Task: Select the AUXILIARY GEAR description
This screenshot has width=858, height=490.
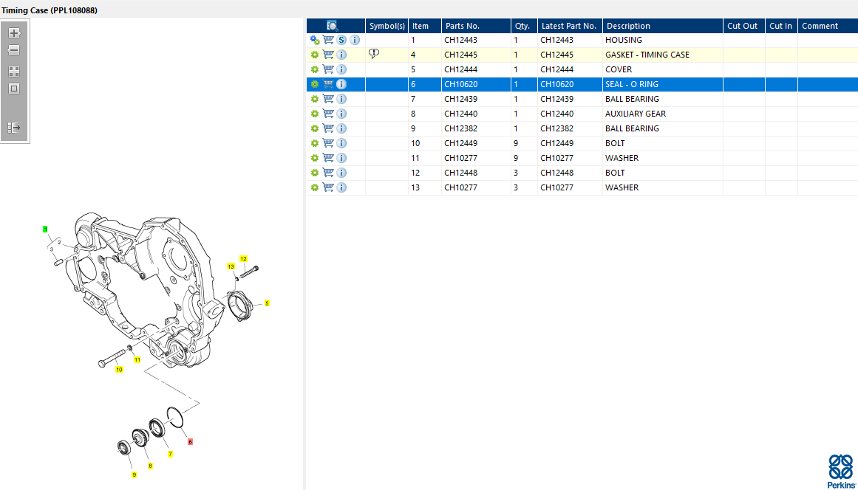Action: (636, 114)
